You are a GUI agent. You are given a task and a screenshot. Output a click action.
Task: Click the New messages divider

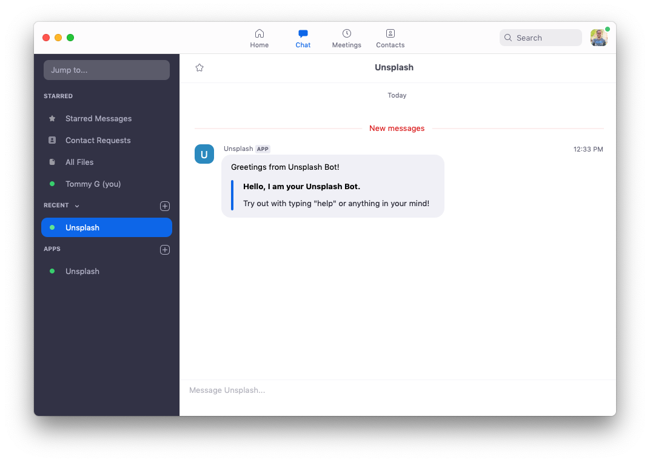pos(397,128)
